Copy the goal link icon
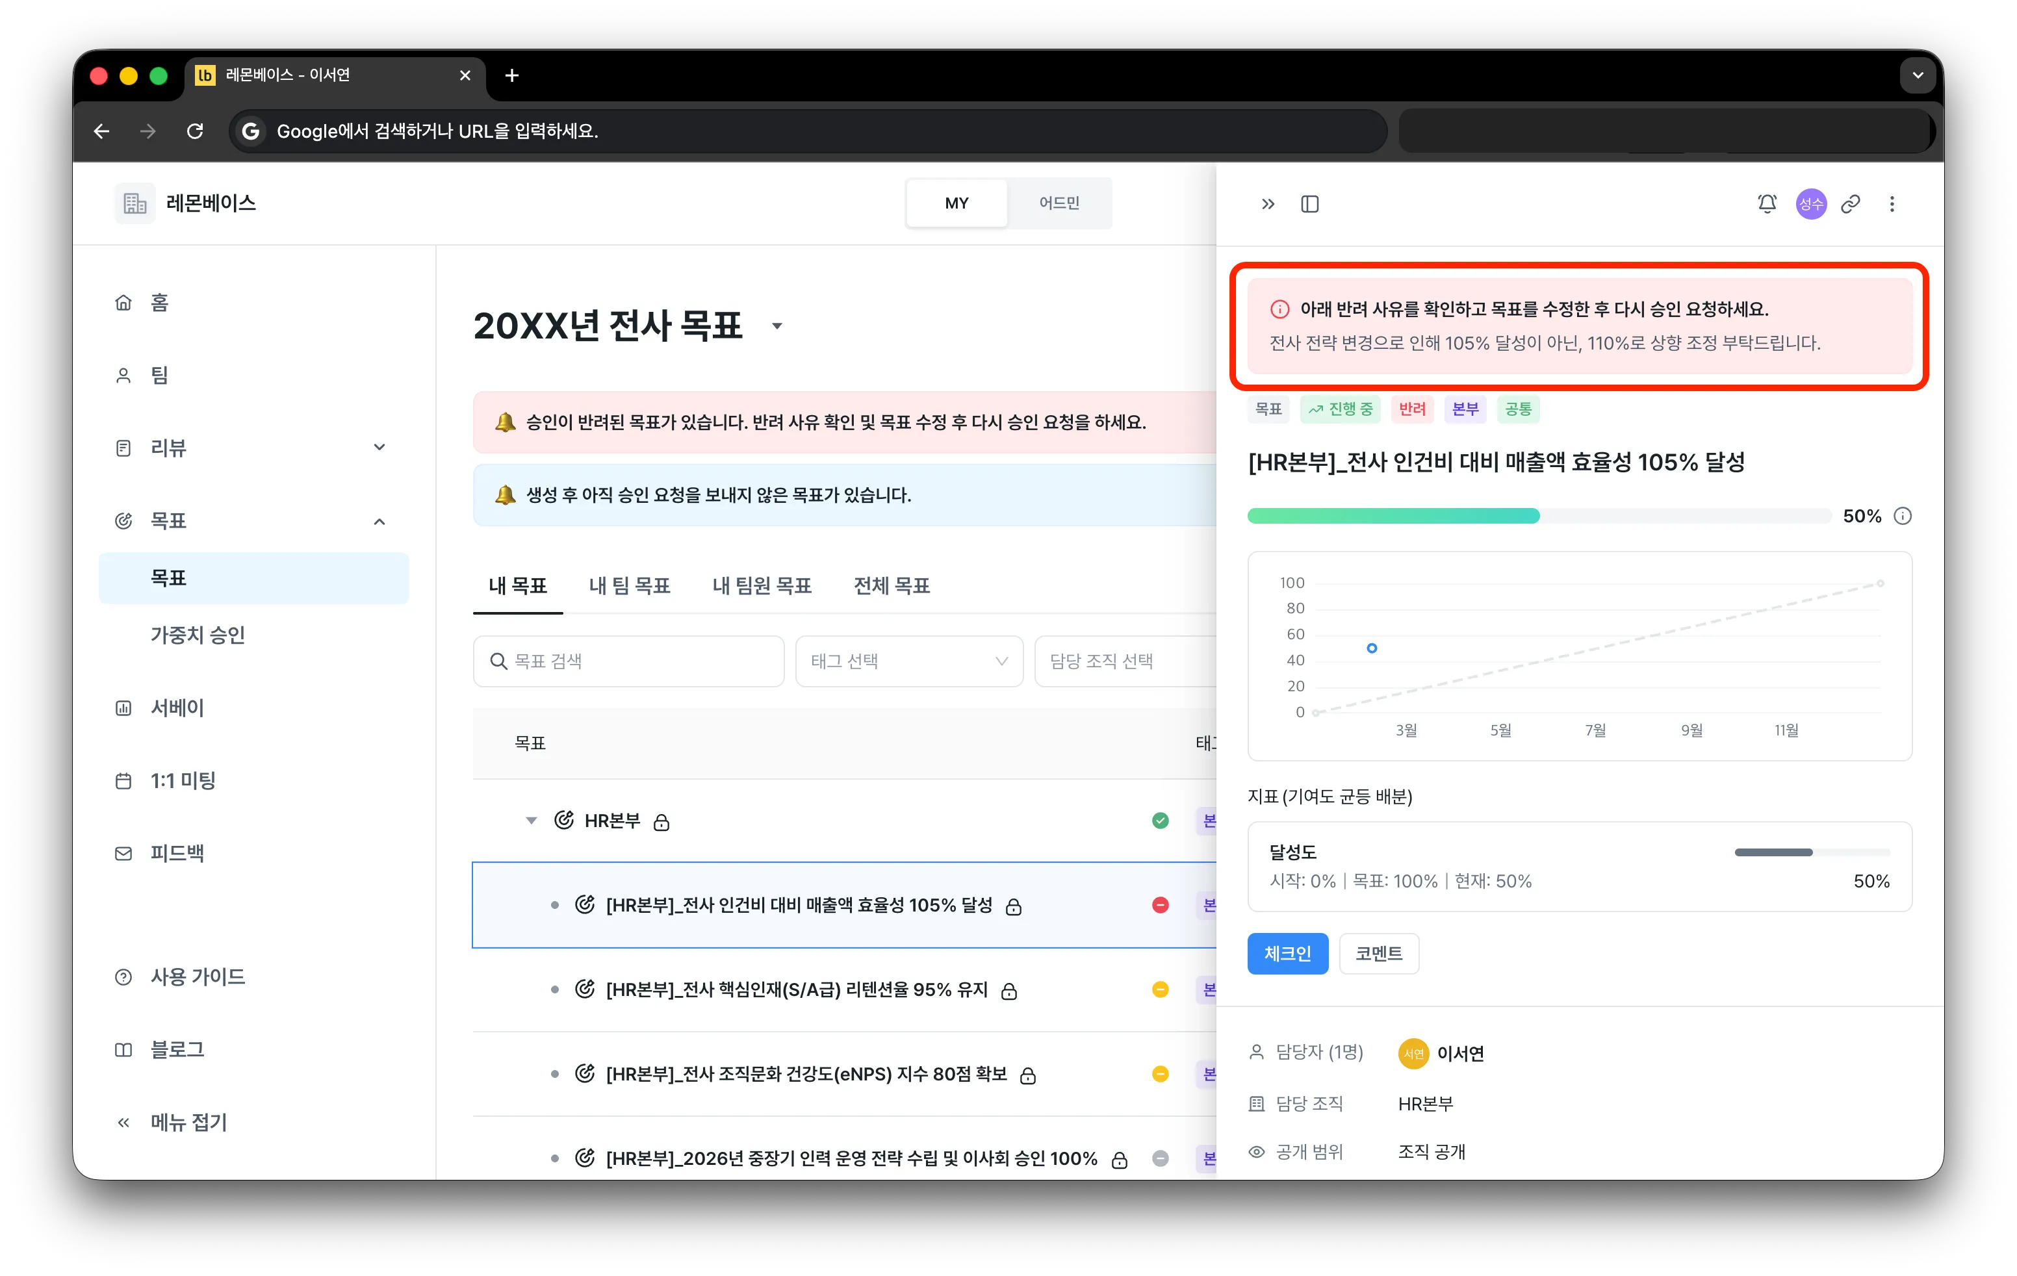The height and width of the screenshot is (1276, 2017). (x=1850, y=203)
